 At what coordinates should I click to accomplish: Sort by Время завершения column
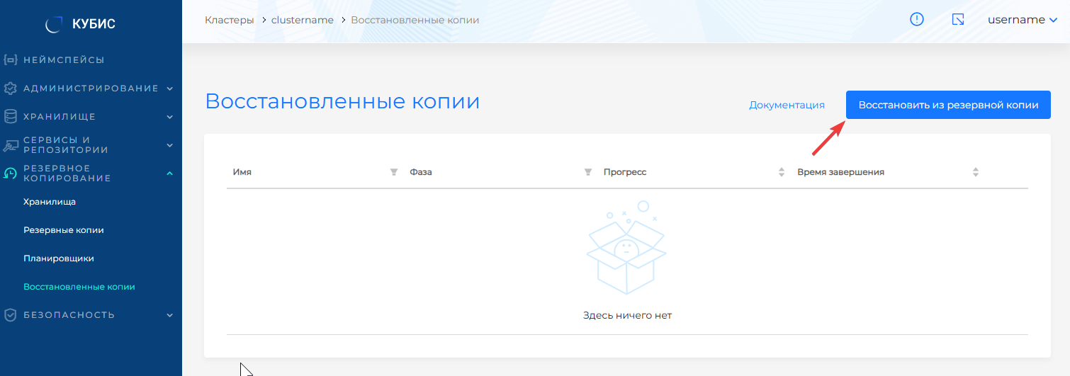coord(976,172)
